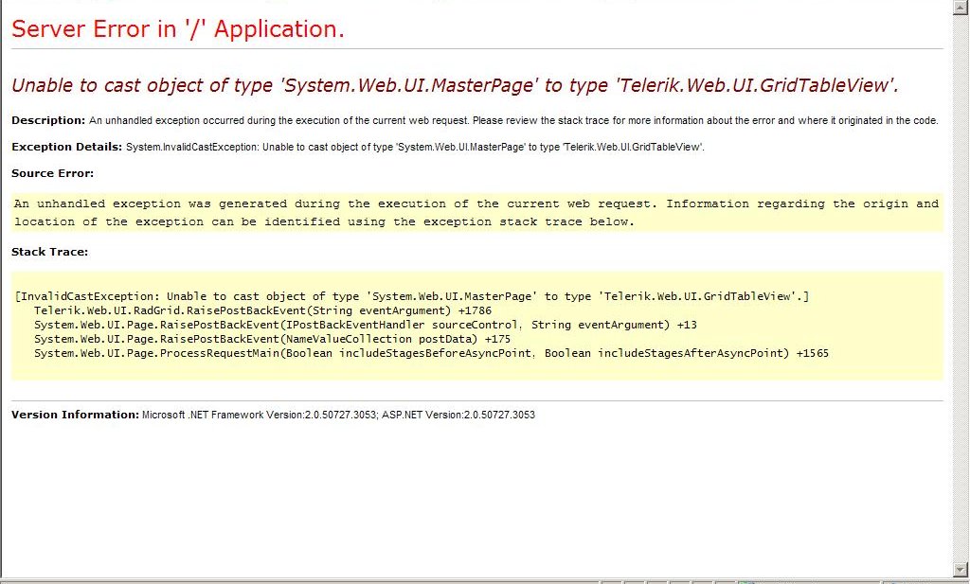This screenshot has height=584, width=970.
Task: Click the "System.InvalidCastException" exception details text
Action: tap(415, 147)
